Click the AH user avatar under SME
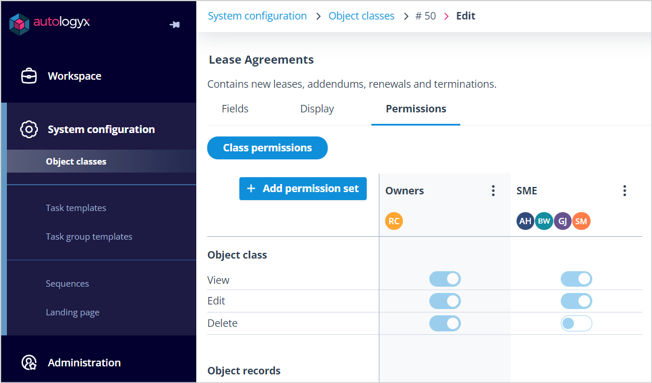 (525, 221)
